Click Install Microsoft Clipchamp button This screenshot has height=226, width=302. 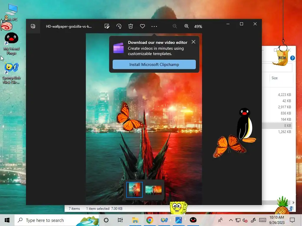(154, 64)
